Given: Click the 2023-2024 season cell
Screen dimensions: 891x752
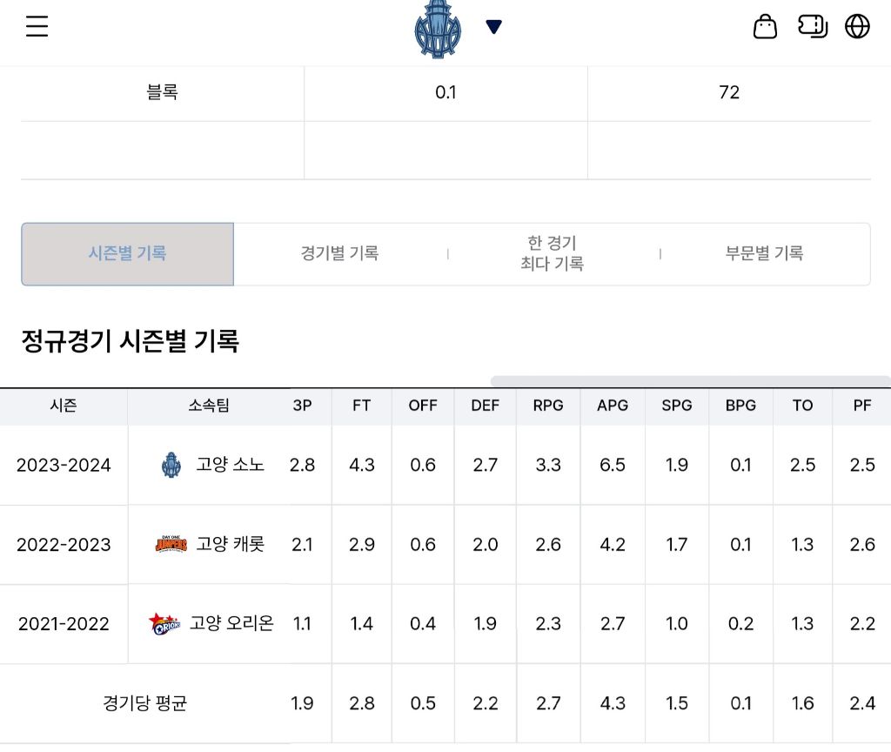Looking at the screenshot, I should pos(64,465).
